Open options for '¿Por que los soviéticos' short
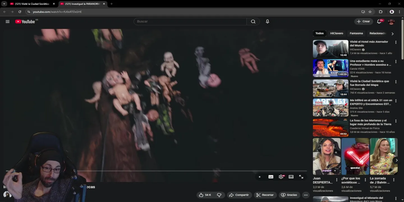Viewport: 404px width, 202px height. pyautogui.click(x=365, y=180)
